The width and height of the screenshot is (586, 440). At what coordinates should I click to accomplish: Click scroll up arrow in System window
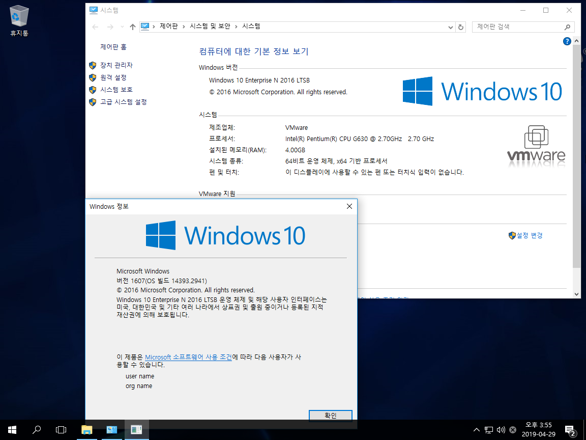click(576, 41)
